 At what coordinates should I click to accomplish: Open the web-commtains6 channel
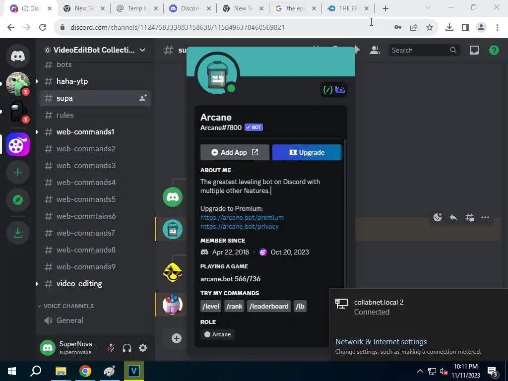95,216
